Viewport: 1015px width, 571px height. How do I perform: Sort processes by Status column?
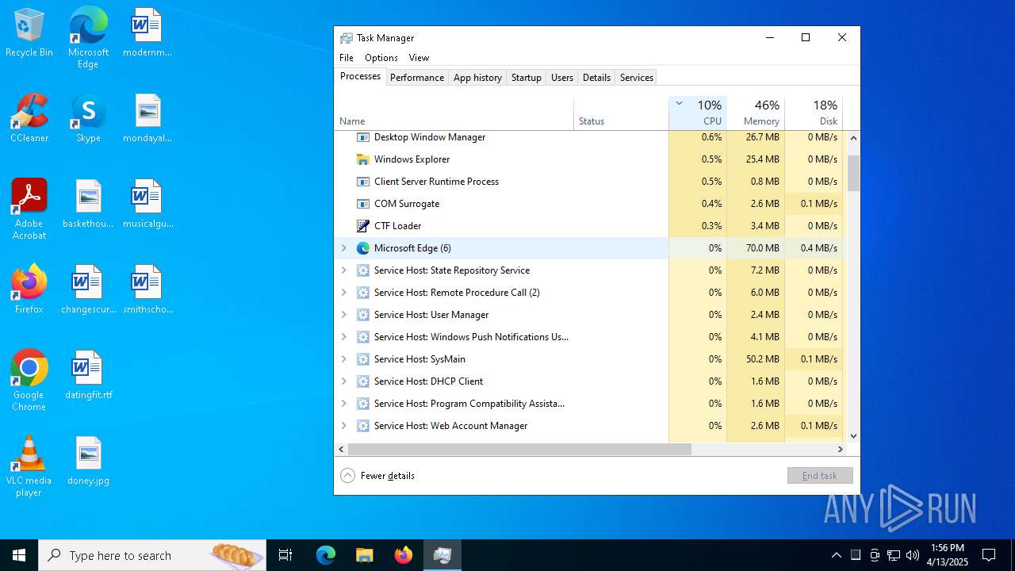[621, 113]
